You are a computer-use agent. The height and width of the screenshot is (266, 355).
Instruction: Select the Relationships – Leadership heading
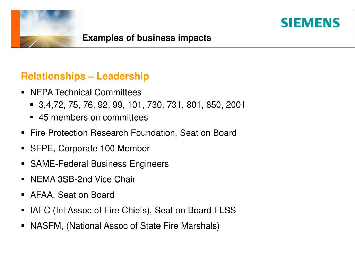85,76
